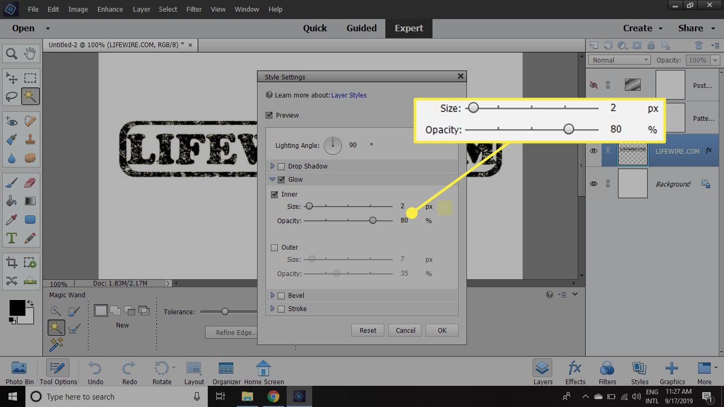The height and width of the screenshot is (407, 724).
Task: Select the Pencil tool
Action: pos(30,237)
